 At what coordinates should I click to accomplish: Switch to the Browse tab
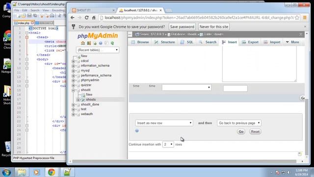tap(140, 42)
